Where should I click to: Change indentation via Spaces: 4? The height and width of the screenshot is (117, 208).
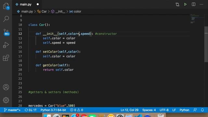point(149,110)
